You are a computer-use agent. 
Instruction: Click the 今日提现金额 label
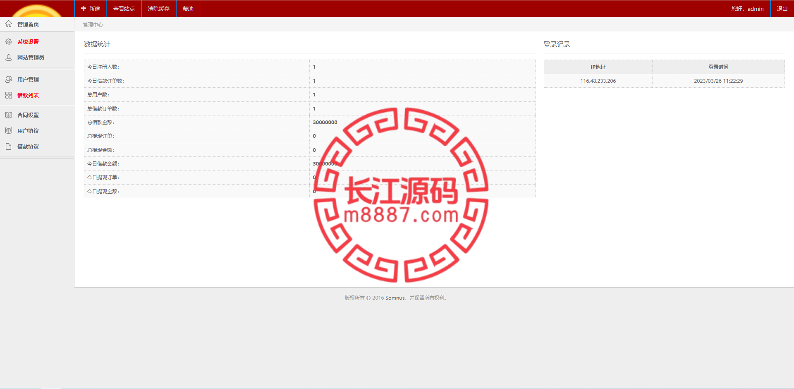coord(103,192)
